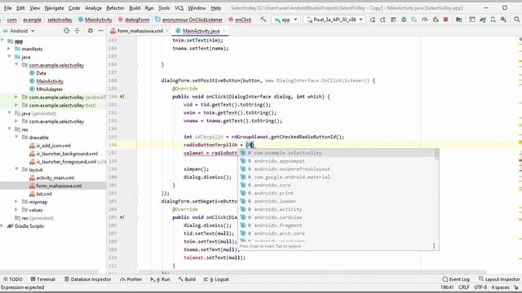
Task: Click the Search Everywhere magnifier icon
Action: [516, 20]
